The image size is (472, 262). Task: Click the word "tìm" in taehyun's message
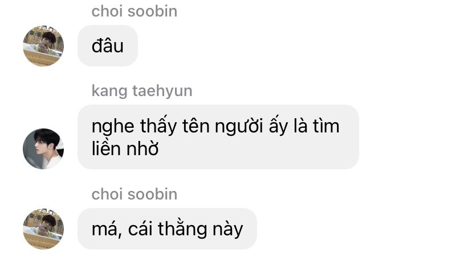326,126
